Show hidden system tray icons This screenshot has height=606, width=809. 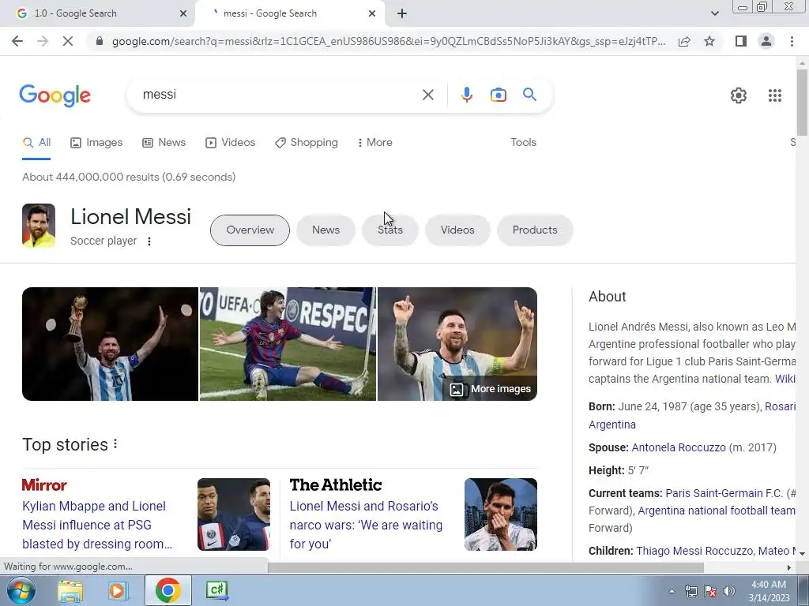(672, 591)
